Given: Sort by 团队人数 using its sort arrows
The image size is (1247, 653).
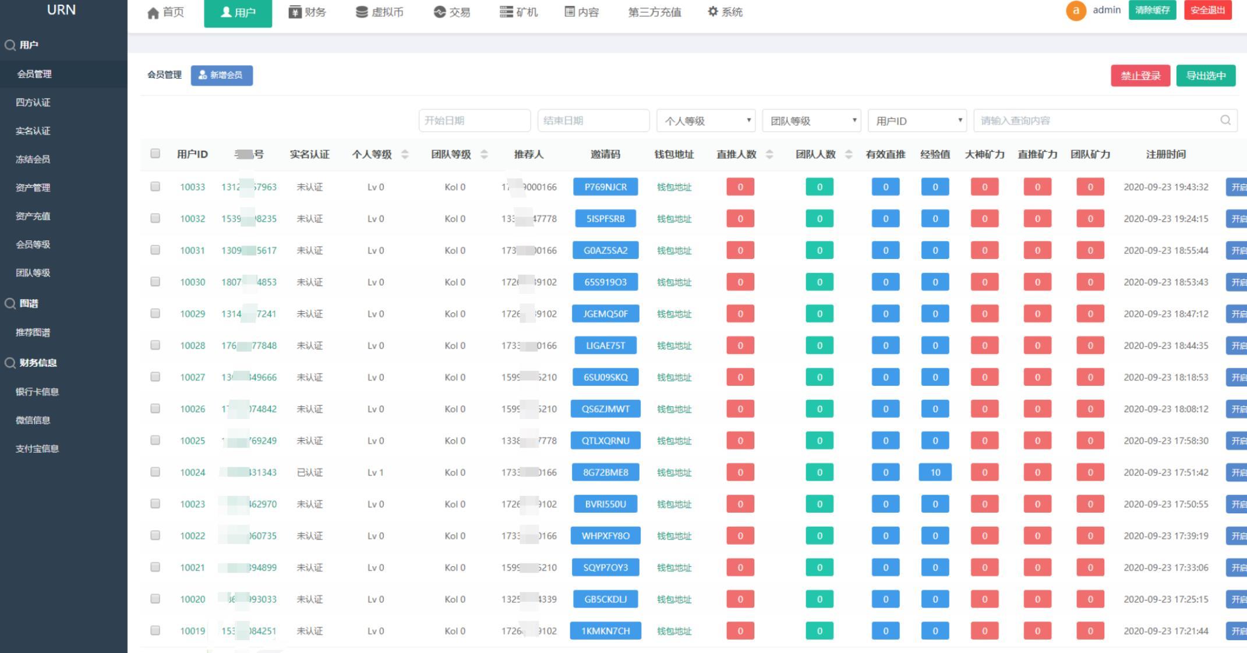Looking at the screenshot, I should tap(849, 154).
